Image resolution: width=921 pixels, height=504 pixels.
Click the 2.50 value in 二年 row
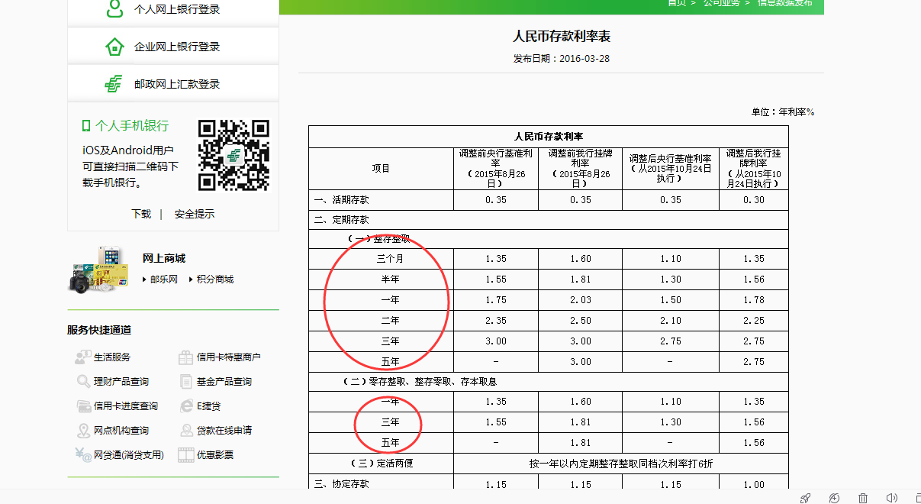(580, 321)
